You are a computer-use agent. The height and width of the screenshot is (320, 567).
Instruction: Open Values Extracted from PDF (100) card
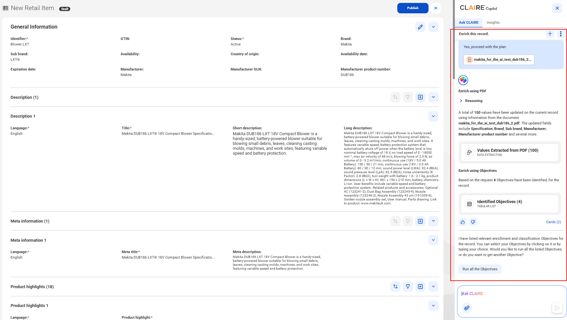click(509, 152)
